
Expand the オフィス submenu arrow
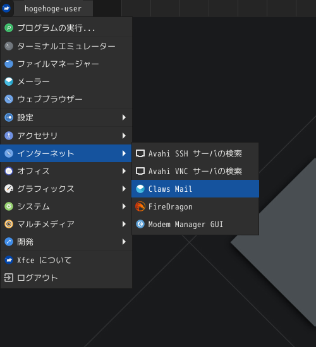point(124,171)
